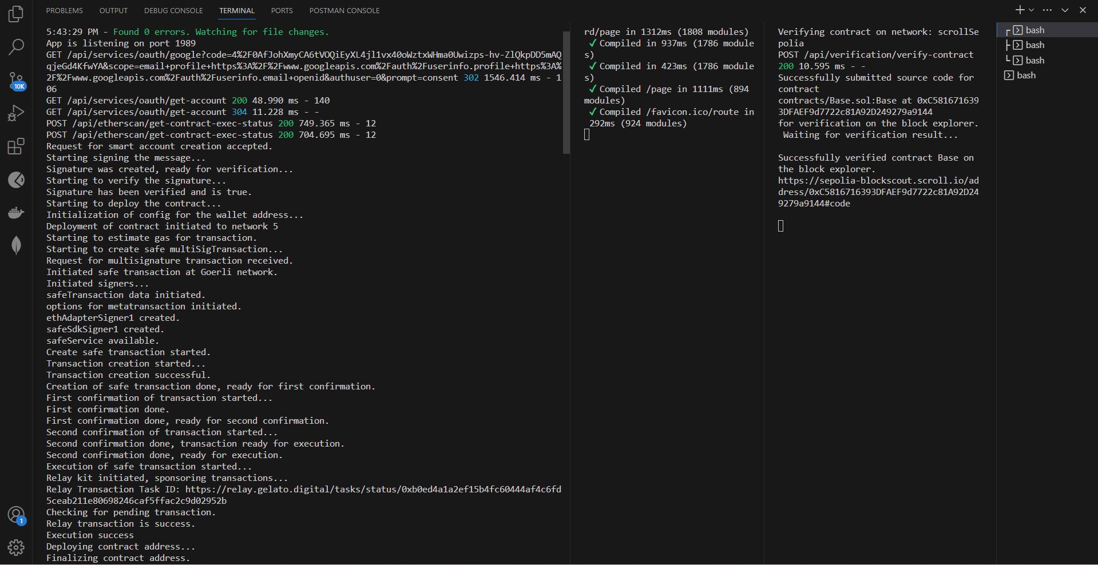Open the Extensions view icon
This screenshot has width=1098, height=565.
16,146
